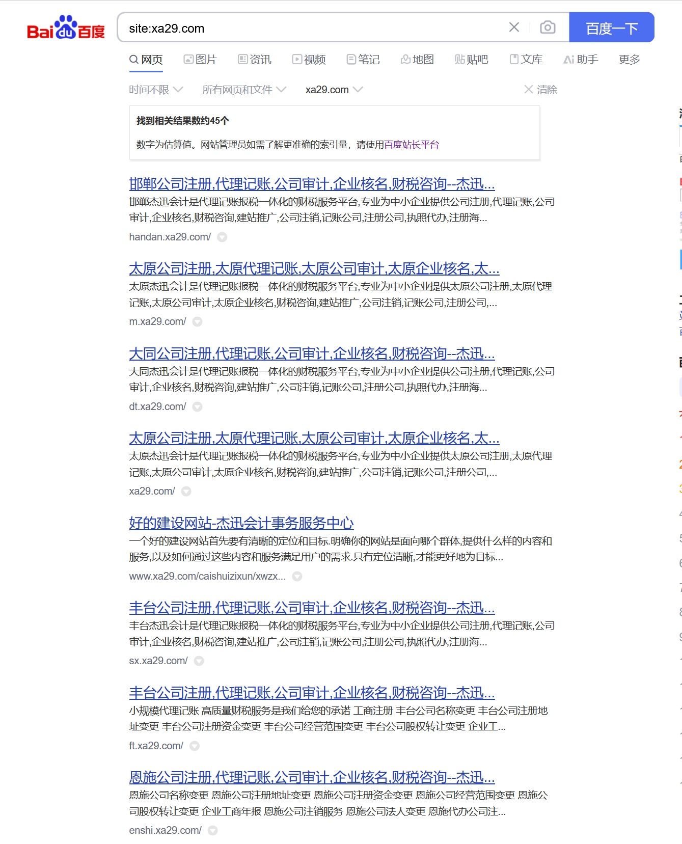Click the www.xa29.com/caishuizixun URL

point(207,576)
